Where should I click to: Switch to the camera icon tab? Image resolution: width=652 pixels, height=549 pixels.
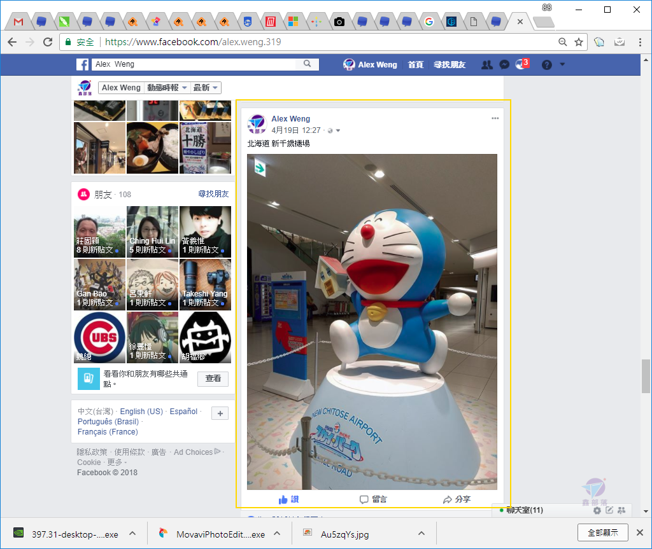339,22
